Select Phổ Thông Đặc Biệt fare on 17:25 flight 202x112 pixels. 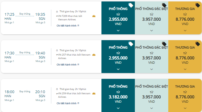pyautogui.click(x=152, y=18)
